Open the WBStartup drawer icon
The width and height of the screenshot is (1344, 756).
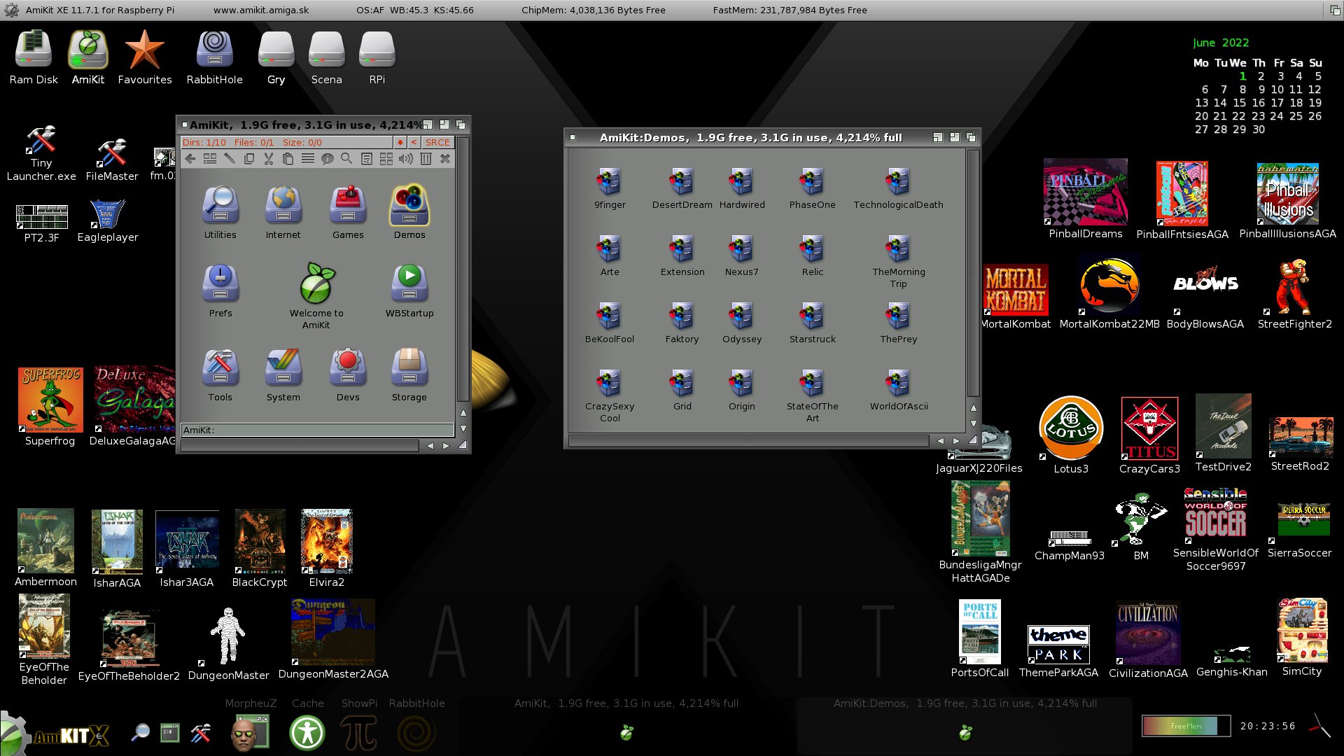[409, 290]
